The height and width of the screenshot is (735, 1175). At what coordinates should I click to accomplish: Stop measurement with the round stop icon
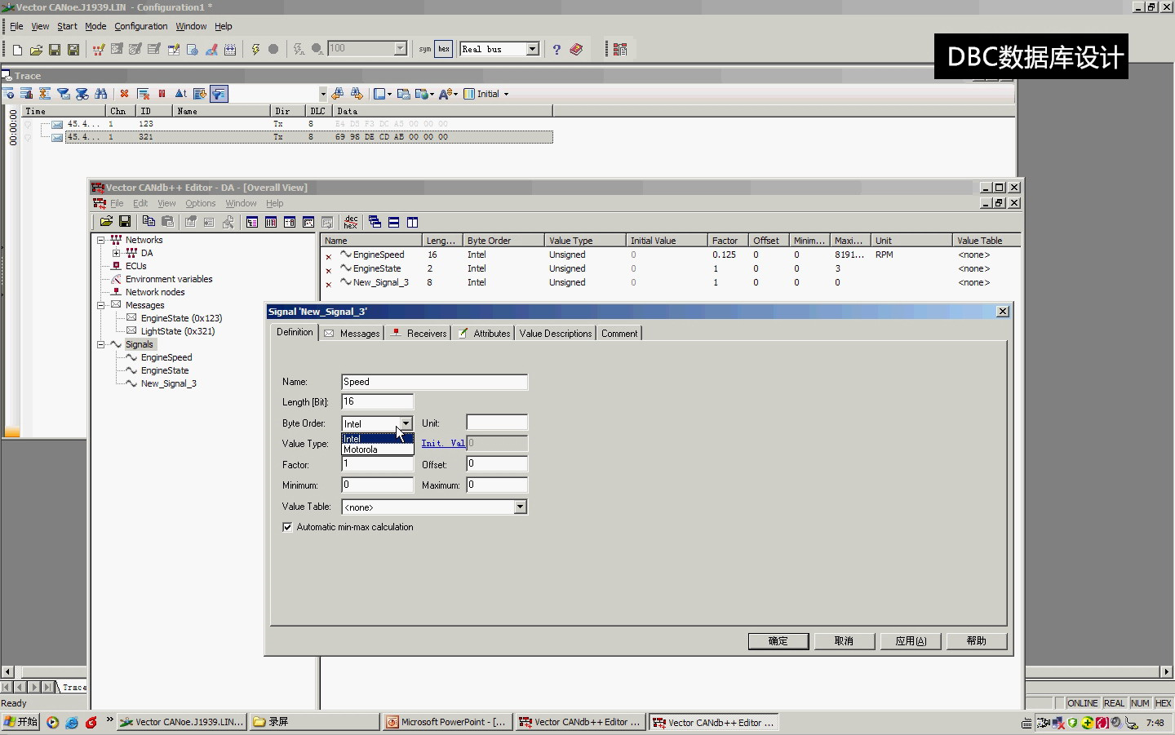(273, 50)
